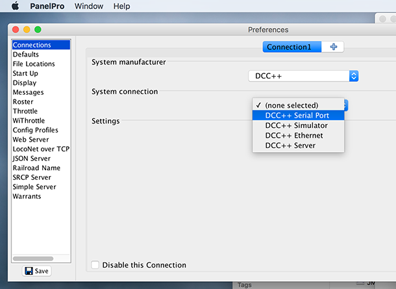This screenshot has height=289, width=396.
Task: Click the sidebar horizontal scrollbar
Action: pos(33,258)
